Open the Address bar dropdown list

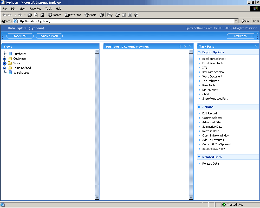236,21
